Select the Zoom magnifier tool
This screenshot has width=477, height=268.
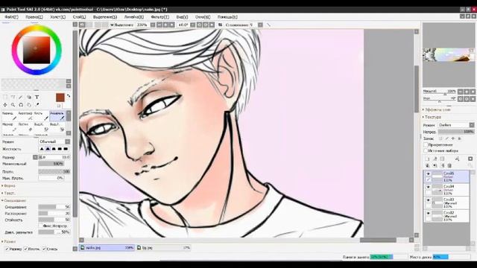pyautogui.click(x=13, y=105)
